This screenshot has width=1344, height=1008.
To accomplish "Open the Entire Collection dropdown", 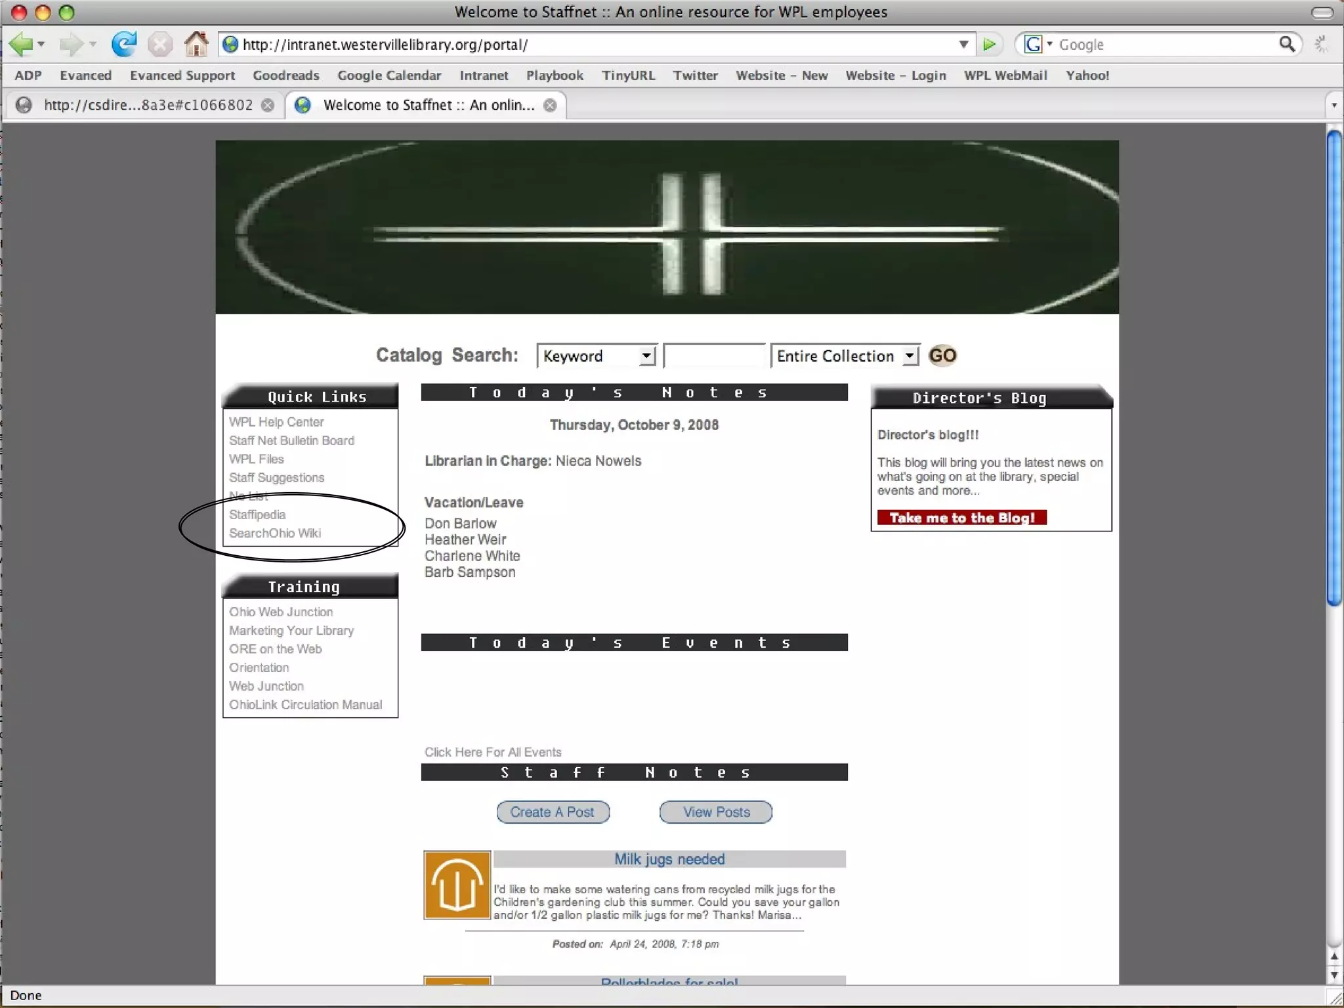I will pos(845,356).
